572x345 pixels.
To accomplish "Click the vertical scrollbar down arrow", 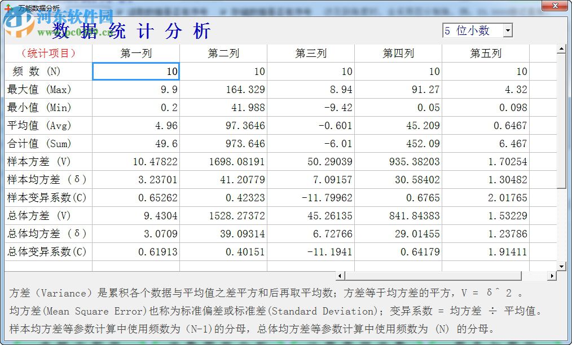I will (x=561, y=266).
